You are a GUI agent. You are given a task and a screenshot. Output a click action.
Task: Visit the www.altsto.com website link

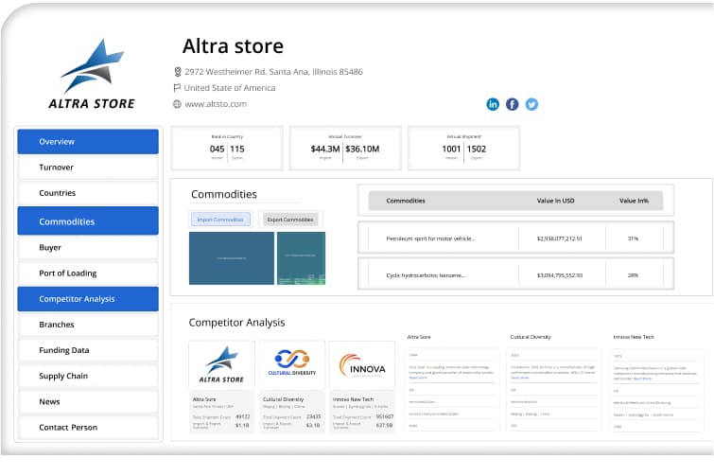[x=216, y=104]
